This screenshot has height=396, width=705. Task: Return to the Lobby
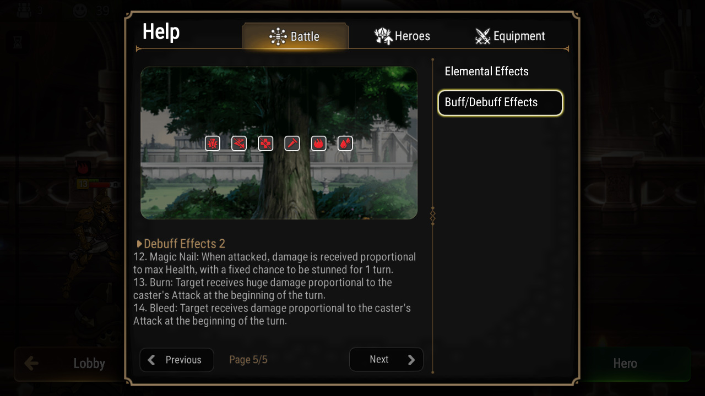click(x=68, y=364)
